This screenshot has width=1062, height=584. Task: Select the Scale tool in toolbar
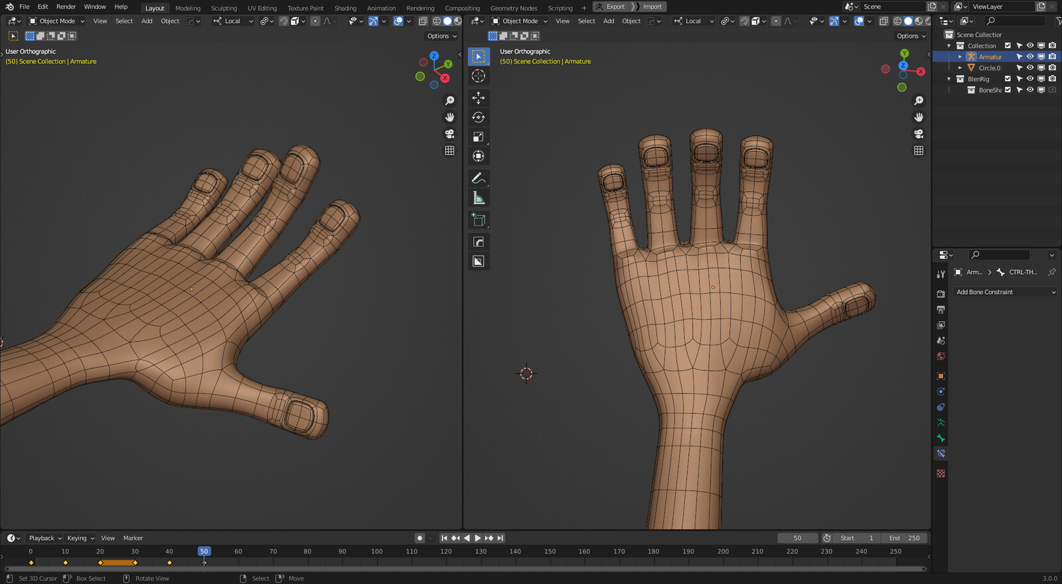coord(478,137)
